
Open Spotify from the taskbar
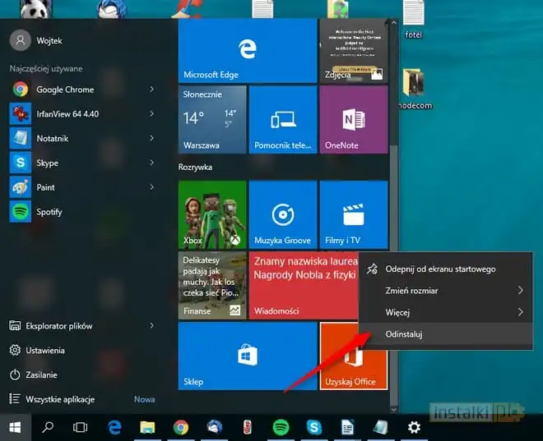click(x=281, y=427)
